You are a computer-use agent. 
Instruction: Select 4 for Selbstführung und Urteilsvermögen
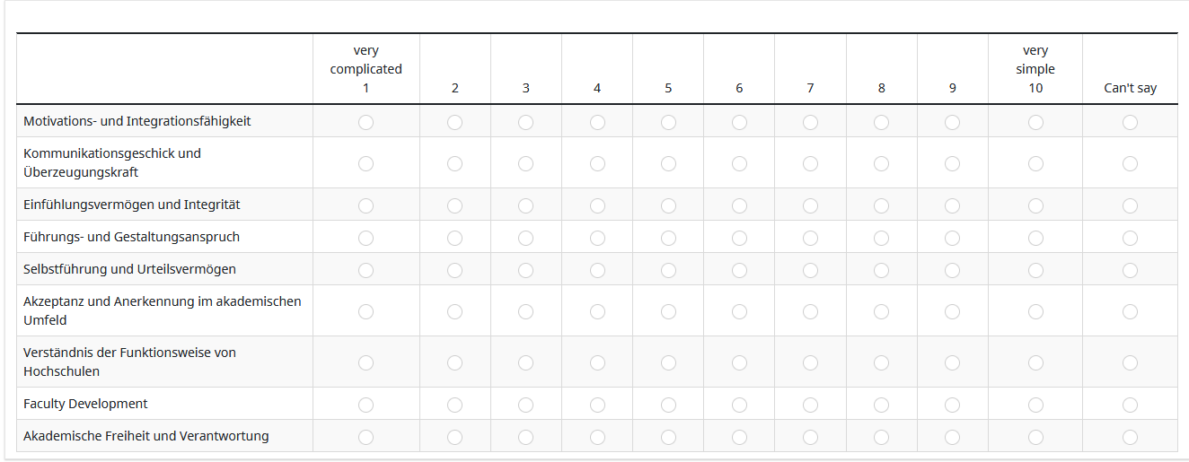point(597,270)
